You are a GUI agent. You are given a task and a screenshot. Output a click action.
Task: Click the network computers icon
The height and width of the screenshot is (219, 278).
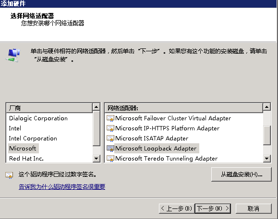pos(12,56)
